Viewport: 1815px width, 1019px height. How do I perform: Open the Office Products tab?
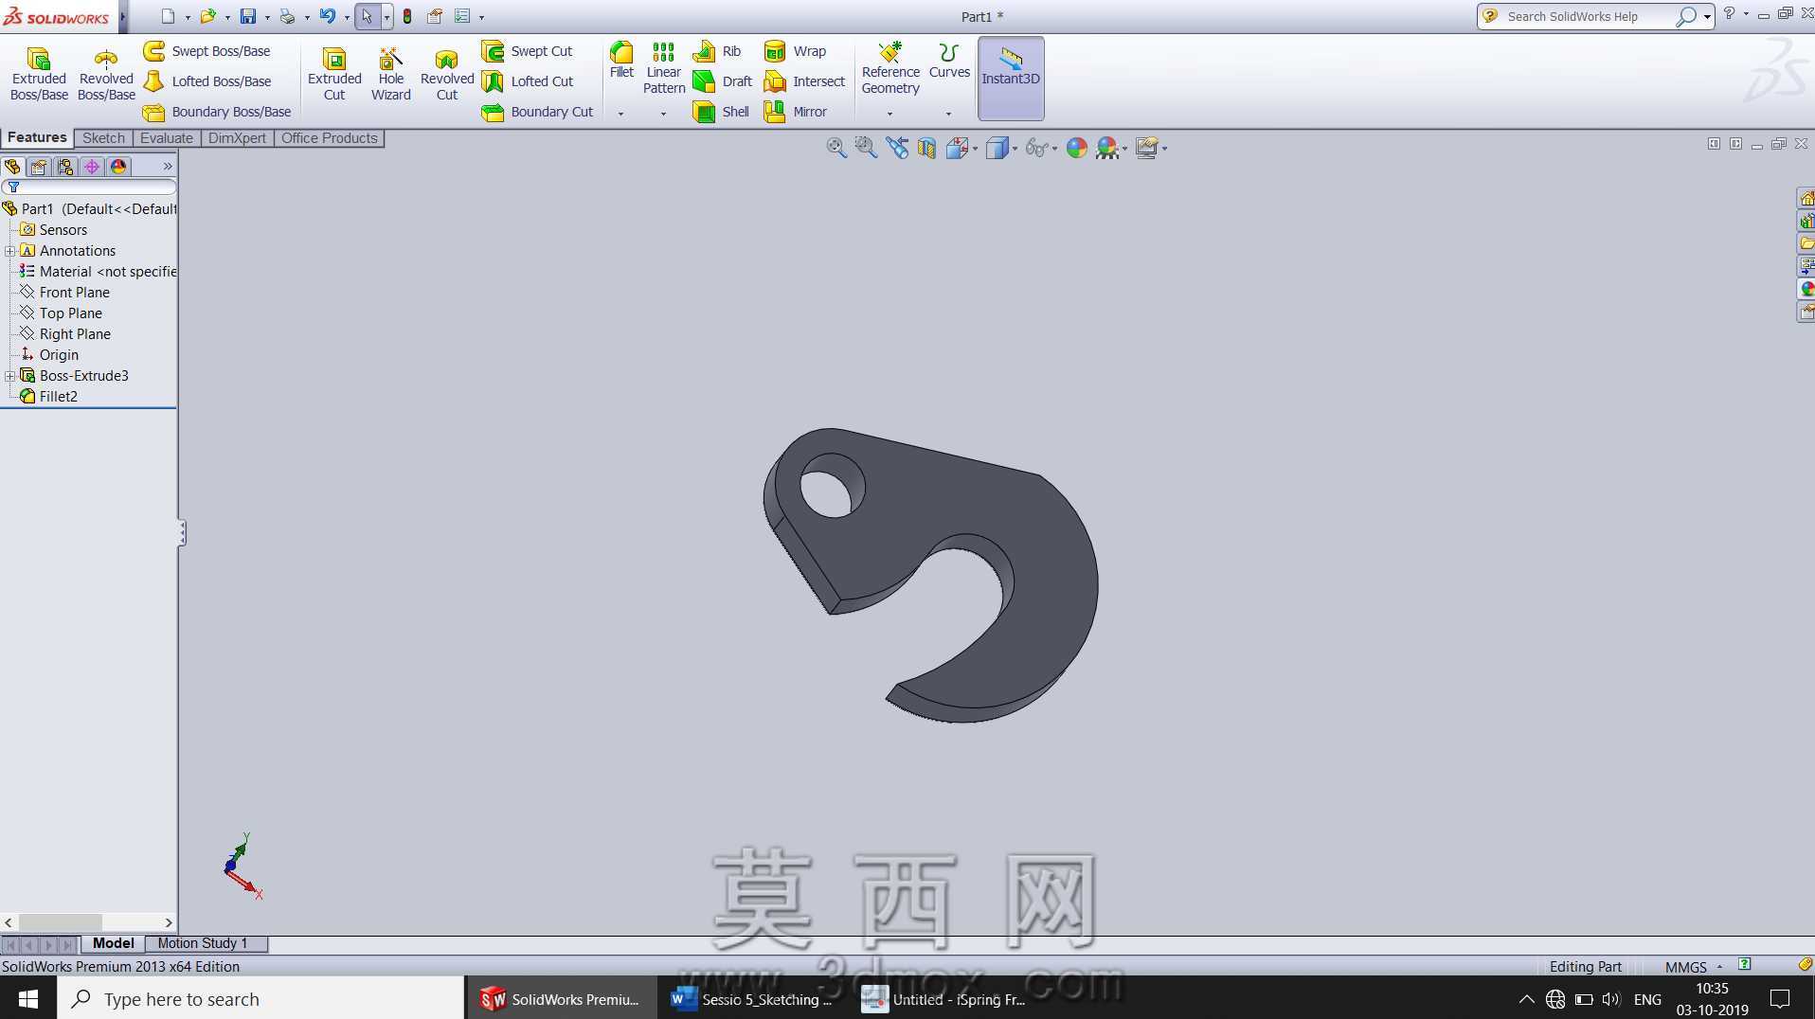point(329,138)
